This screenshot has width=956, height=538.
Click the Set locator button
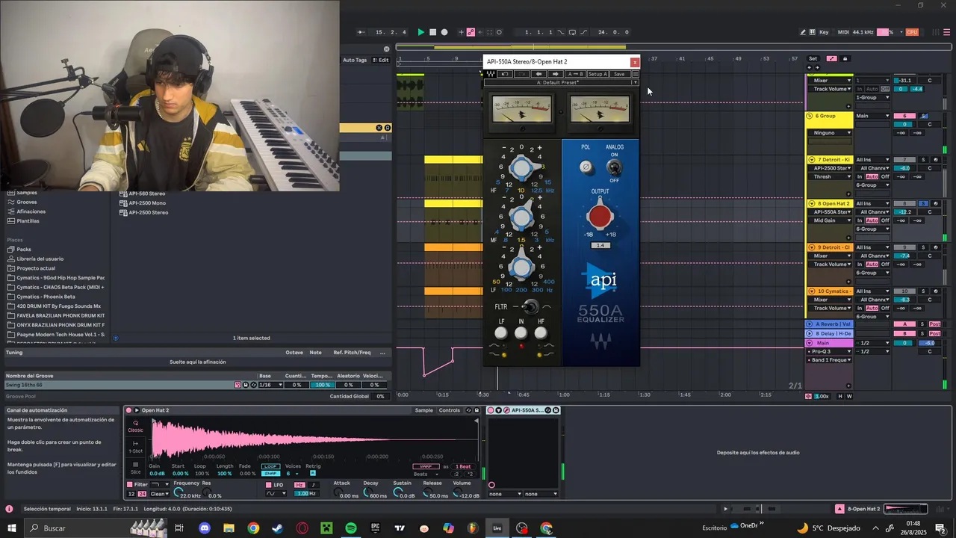pos(813,58)
